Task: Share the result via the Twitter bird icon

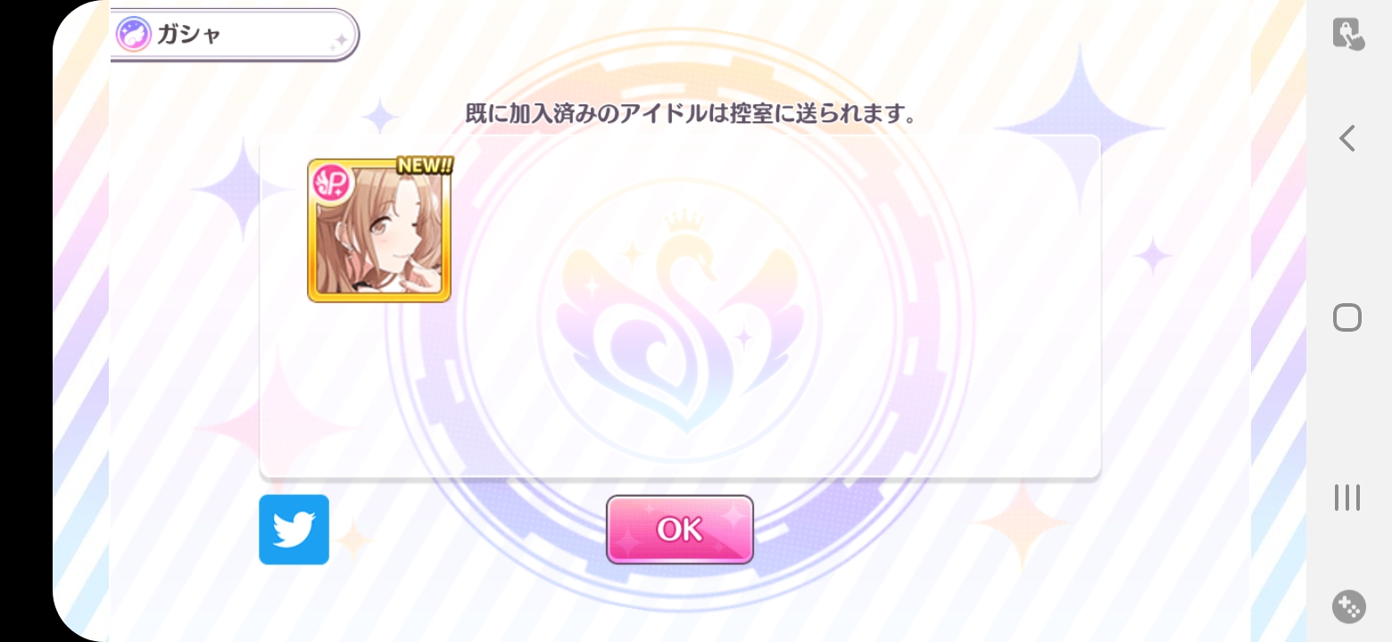Action: [294, 530]
